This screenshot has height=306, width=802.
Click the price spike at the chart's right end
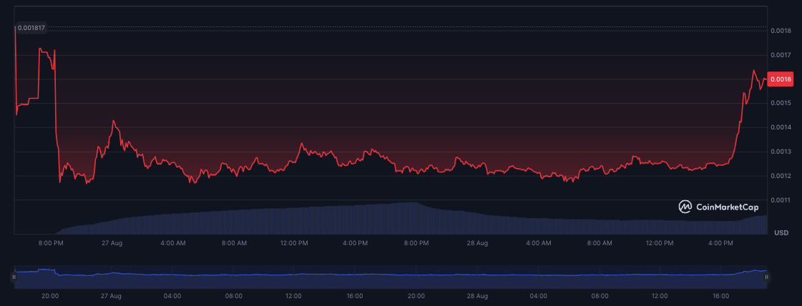tap(754, 71)
